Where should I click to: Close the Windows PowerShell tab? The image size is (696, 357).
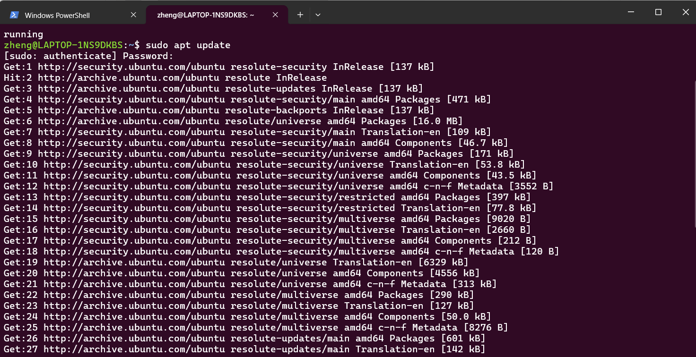tap(133, 15)
